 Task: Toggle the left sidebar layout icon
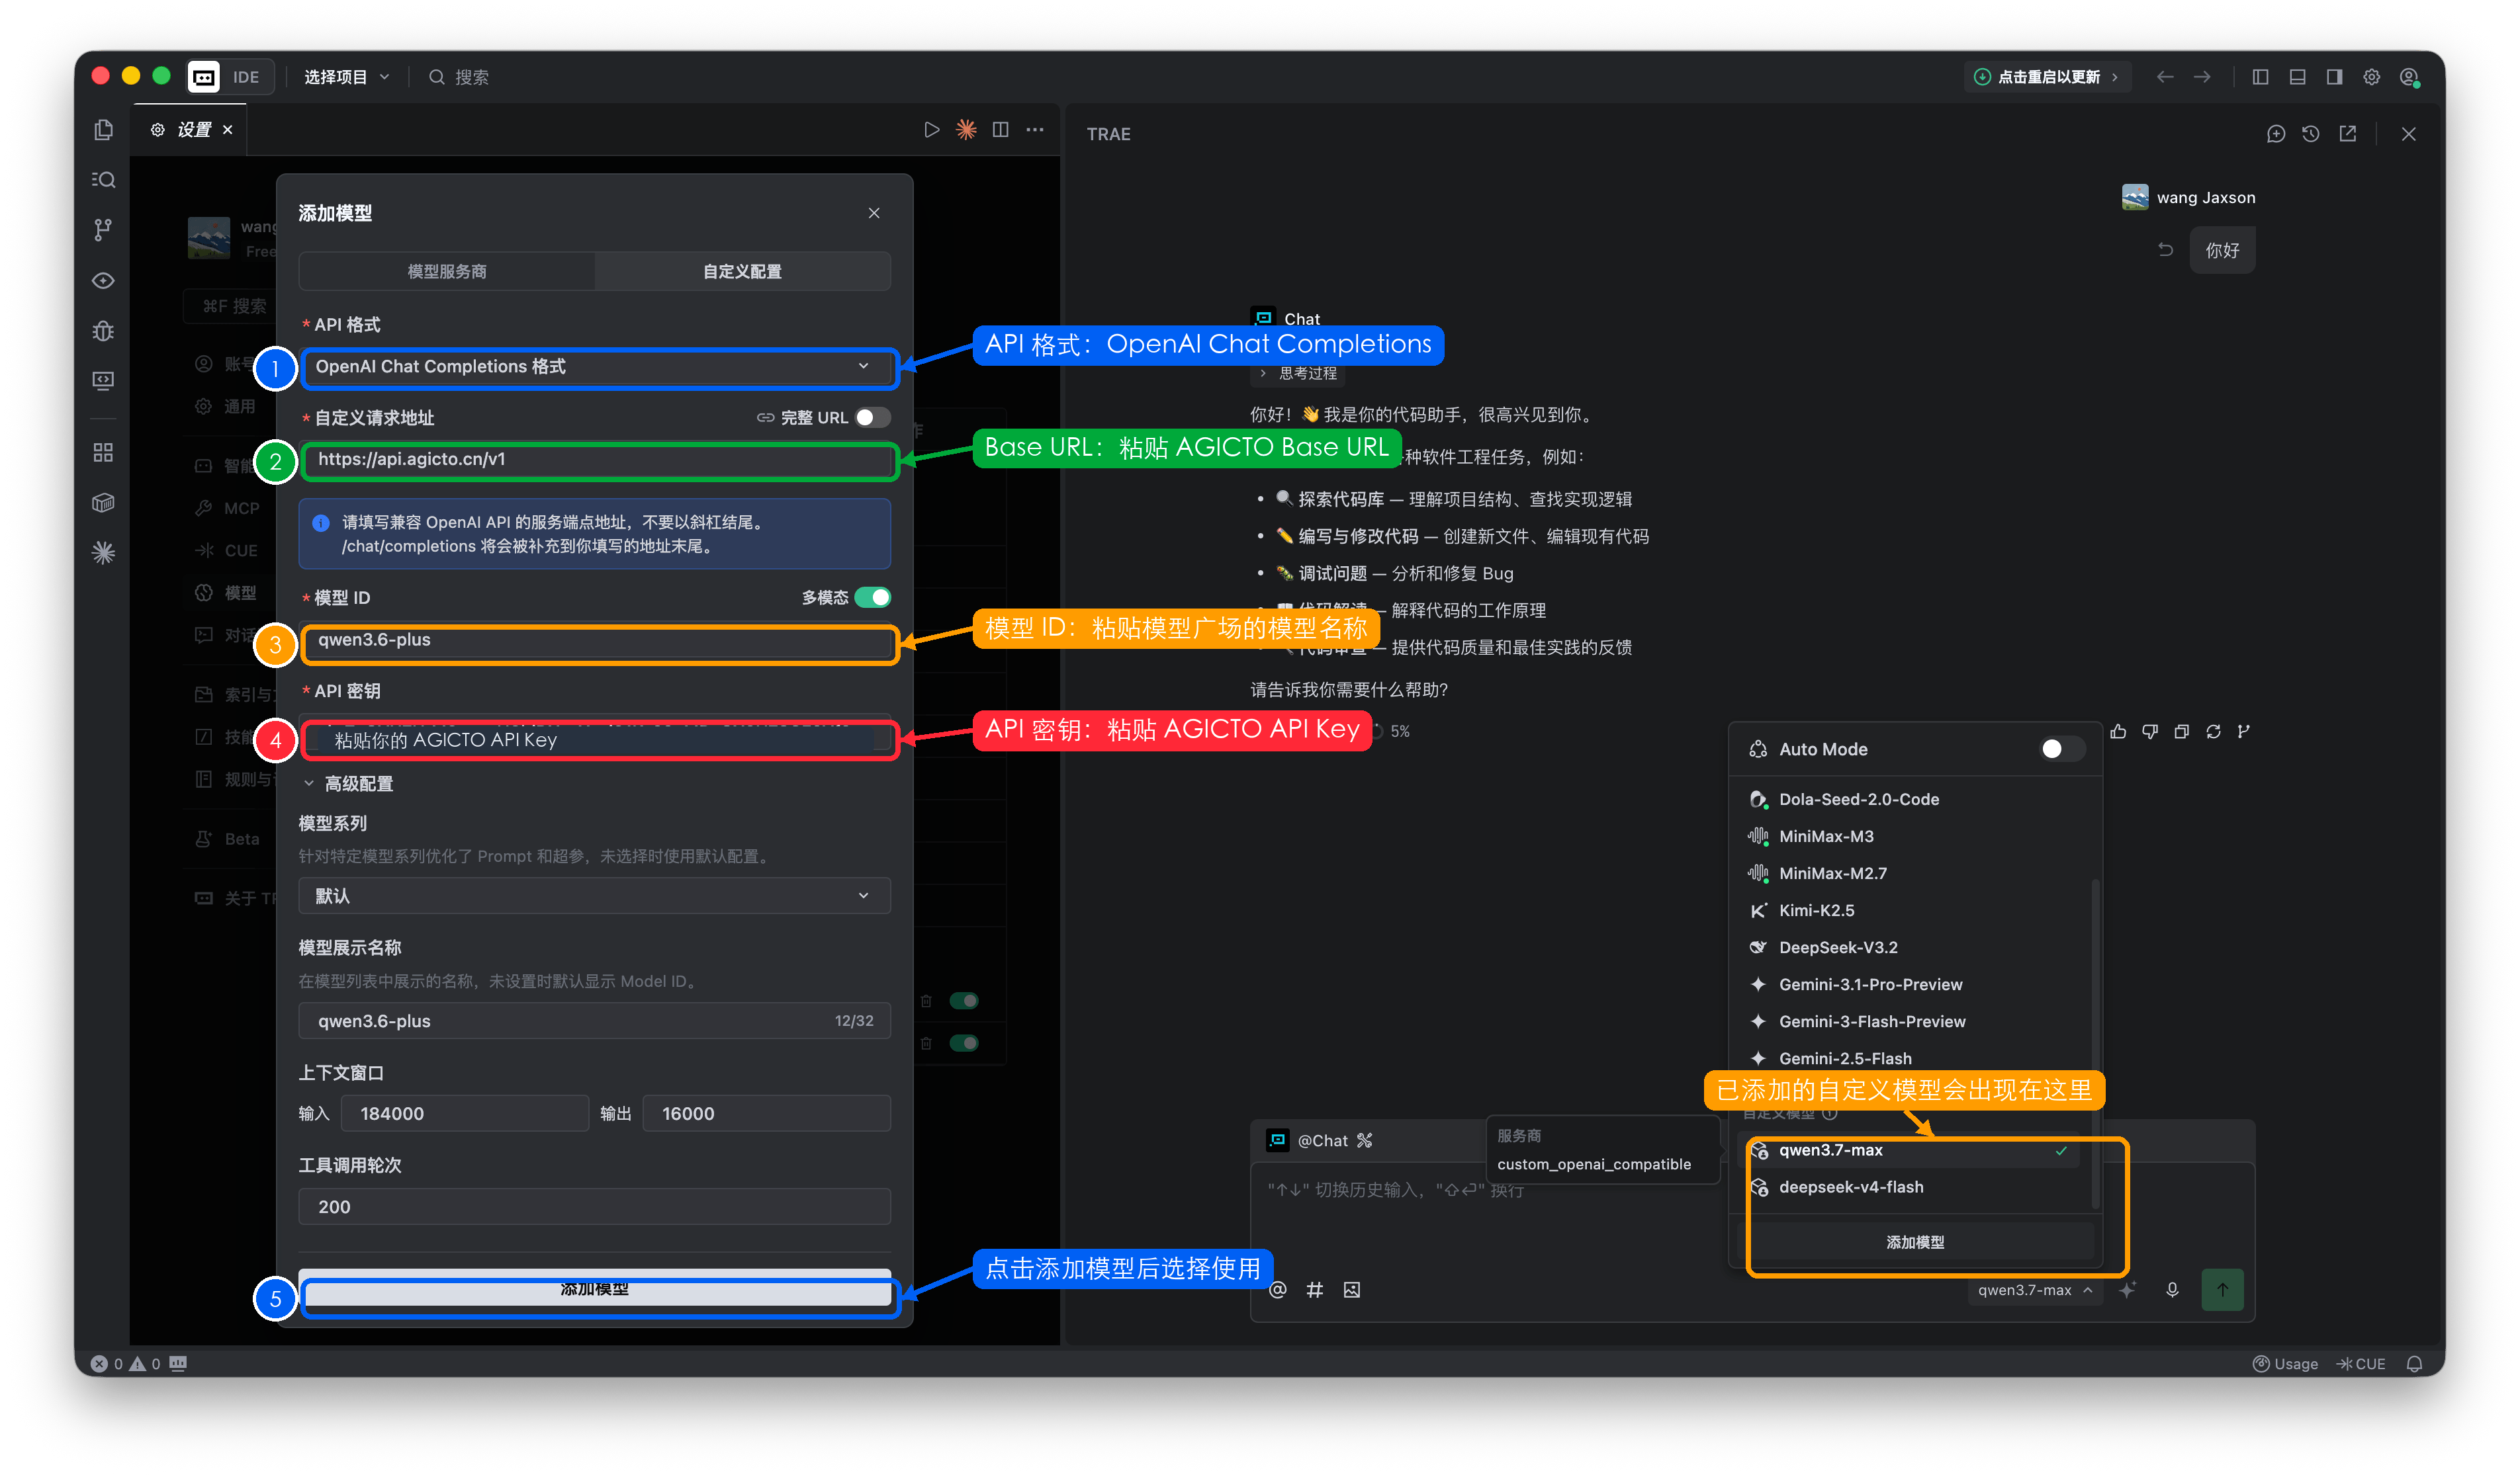[x=2260, y=77]
